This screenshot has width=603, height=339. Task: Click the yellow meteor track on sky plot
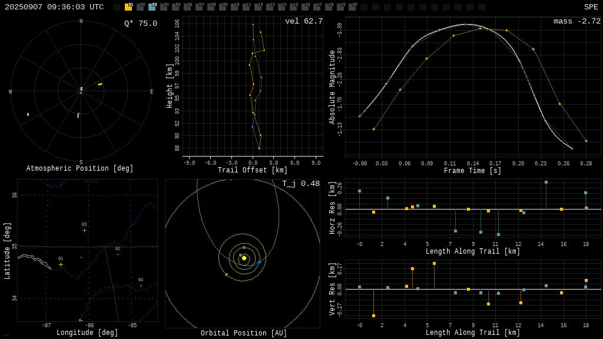tap(100, 84)
